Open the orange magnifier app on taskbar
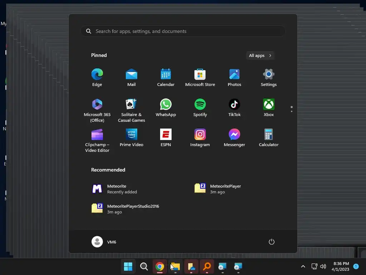The width and height of the screenshot is (366, 275). [207, 266]
